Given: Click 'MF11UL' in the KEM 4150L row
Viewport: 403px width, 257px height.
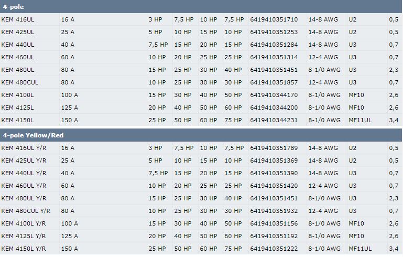Looking at the screenshot, I should coord(360,121).
